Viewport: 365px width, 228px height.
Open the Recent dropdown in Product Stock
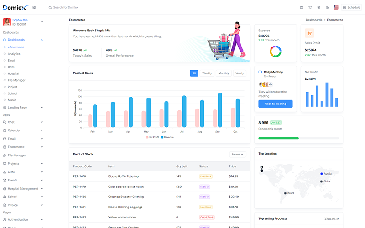coord(238,155)
